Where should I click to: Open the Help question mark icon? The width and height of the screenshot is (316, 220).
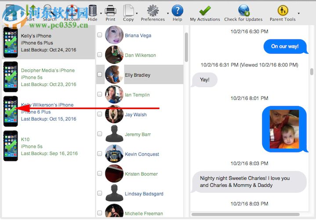coord(178,11)
